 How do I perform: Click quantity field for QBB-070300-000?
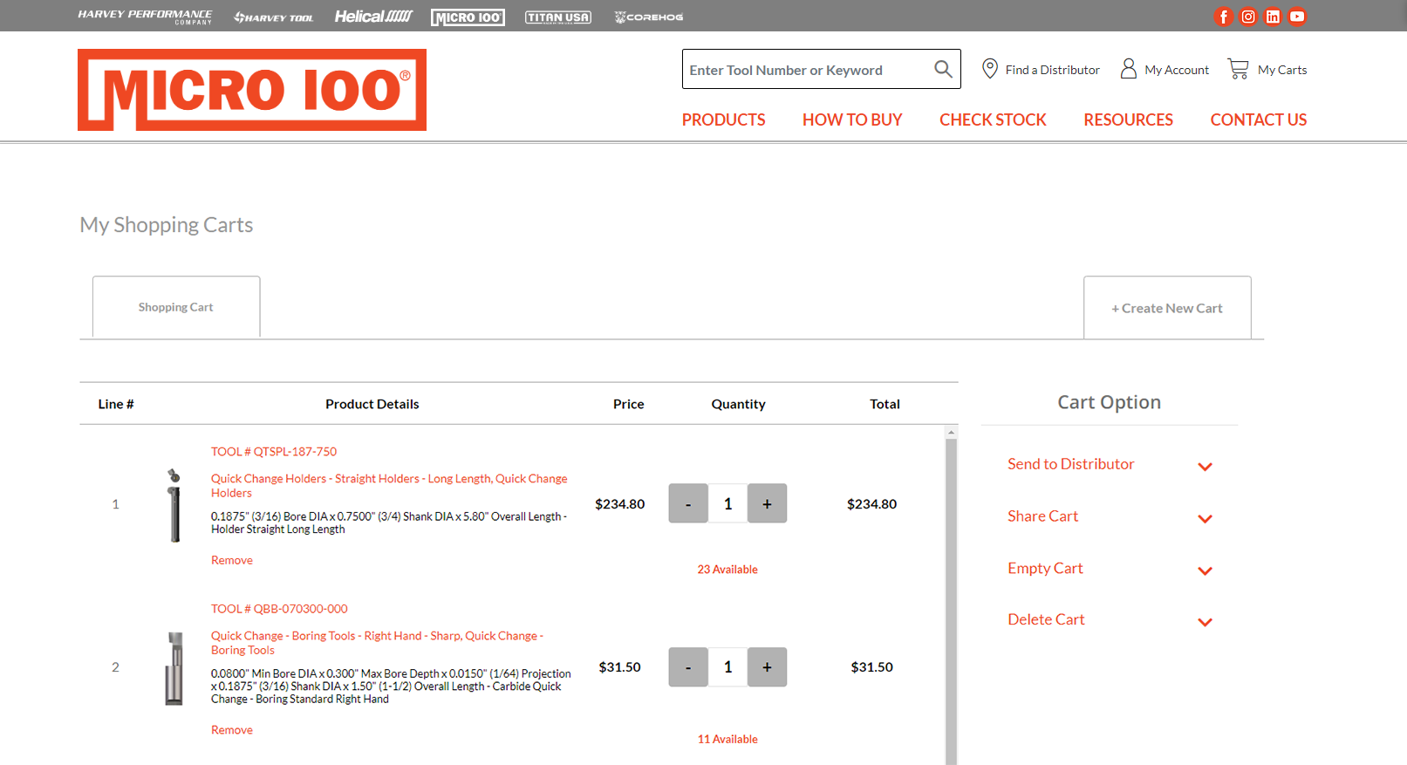point(727,667)
